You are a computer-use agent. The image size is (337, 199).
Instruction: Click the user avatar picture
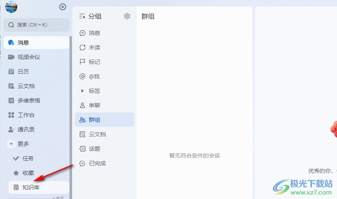11,7
